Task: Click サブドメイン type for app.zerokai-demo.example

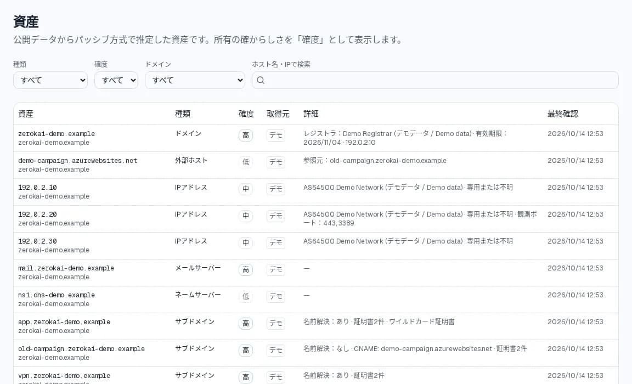Action: pyautogui.click(x=195, y=321)
